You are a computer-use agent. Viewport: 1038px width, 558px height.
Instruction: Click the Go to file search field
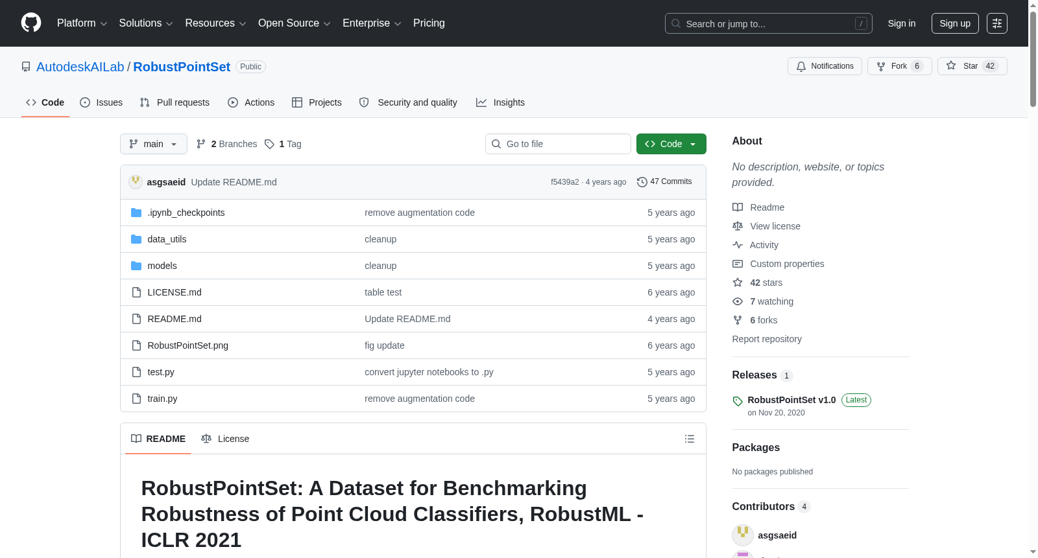[x=558, y=144]
